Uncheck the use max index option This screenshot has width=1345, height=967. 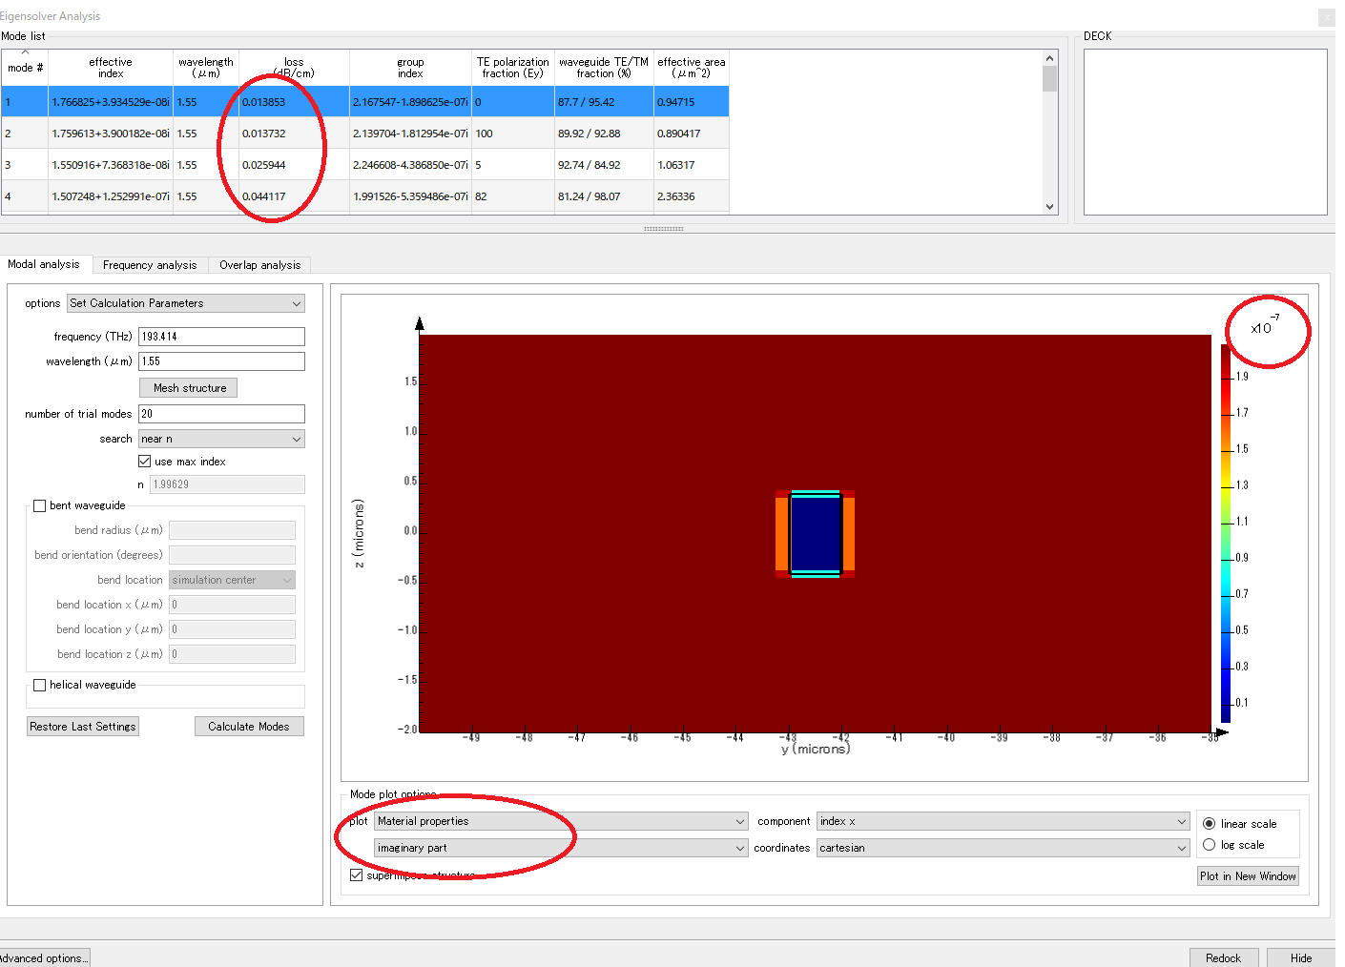(x=145, y=462)
